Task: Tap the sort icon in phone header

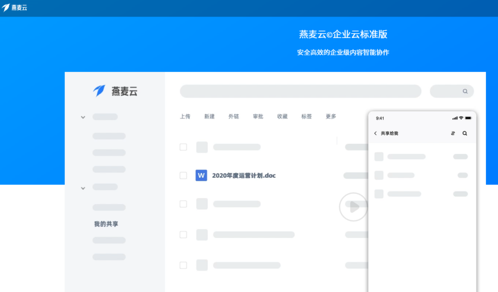Action: coord(453,133)
